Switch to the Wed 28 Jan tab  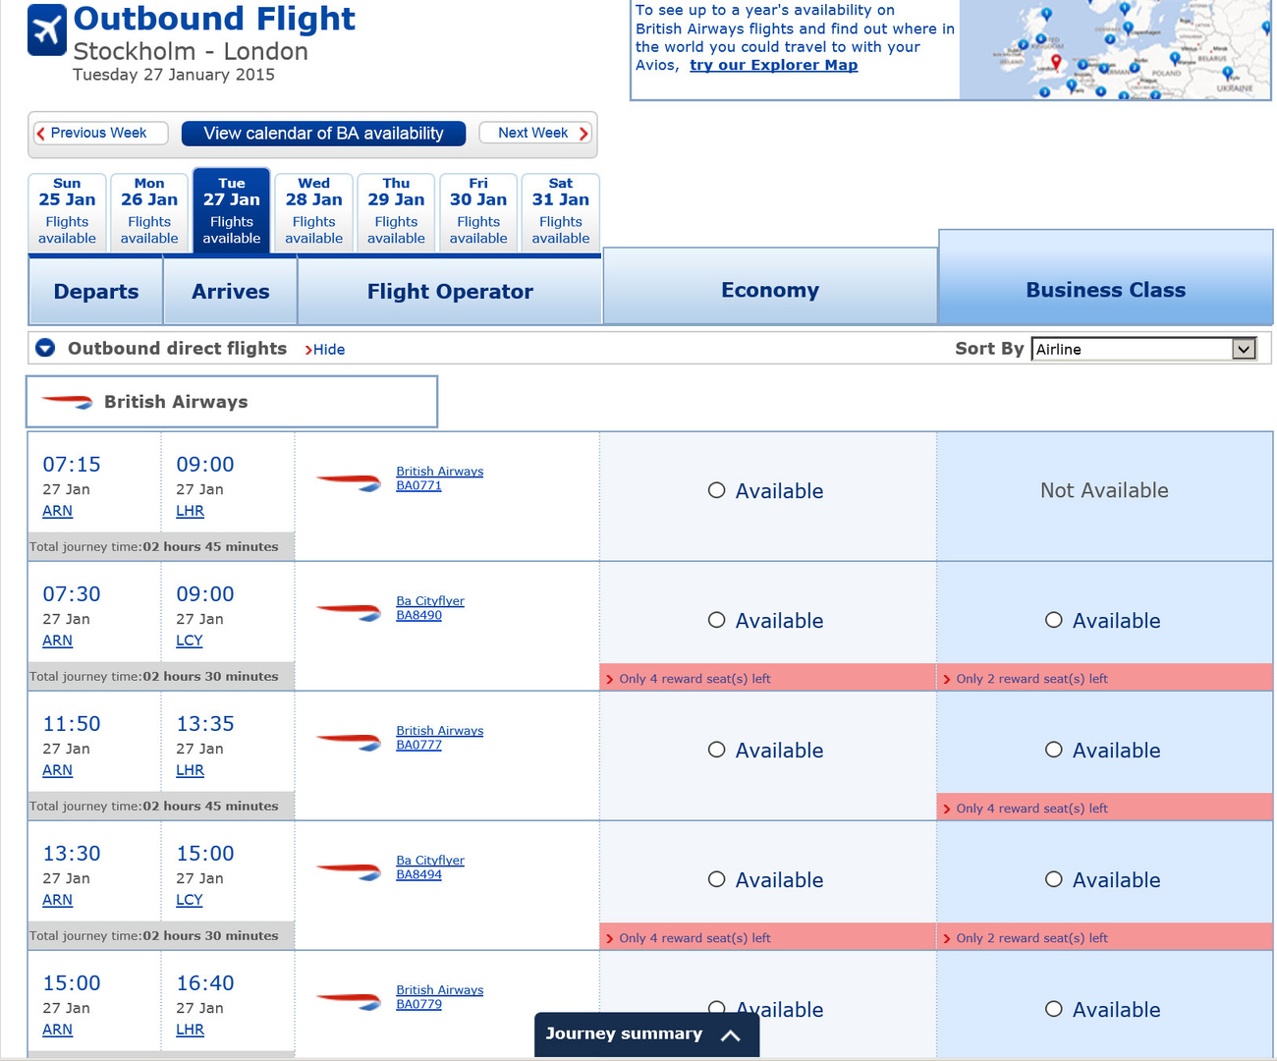pyautogui.click(x=314, y=210)
